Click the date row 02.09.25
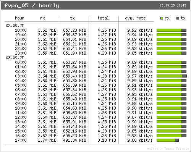The width and height of the screenshot is (191, 152). 15,26
